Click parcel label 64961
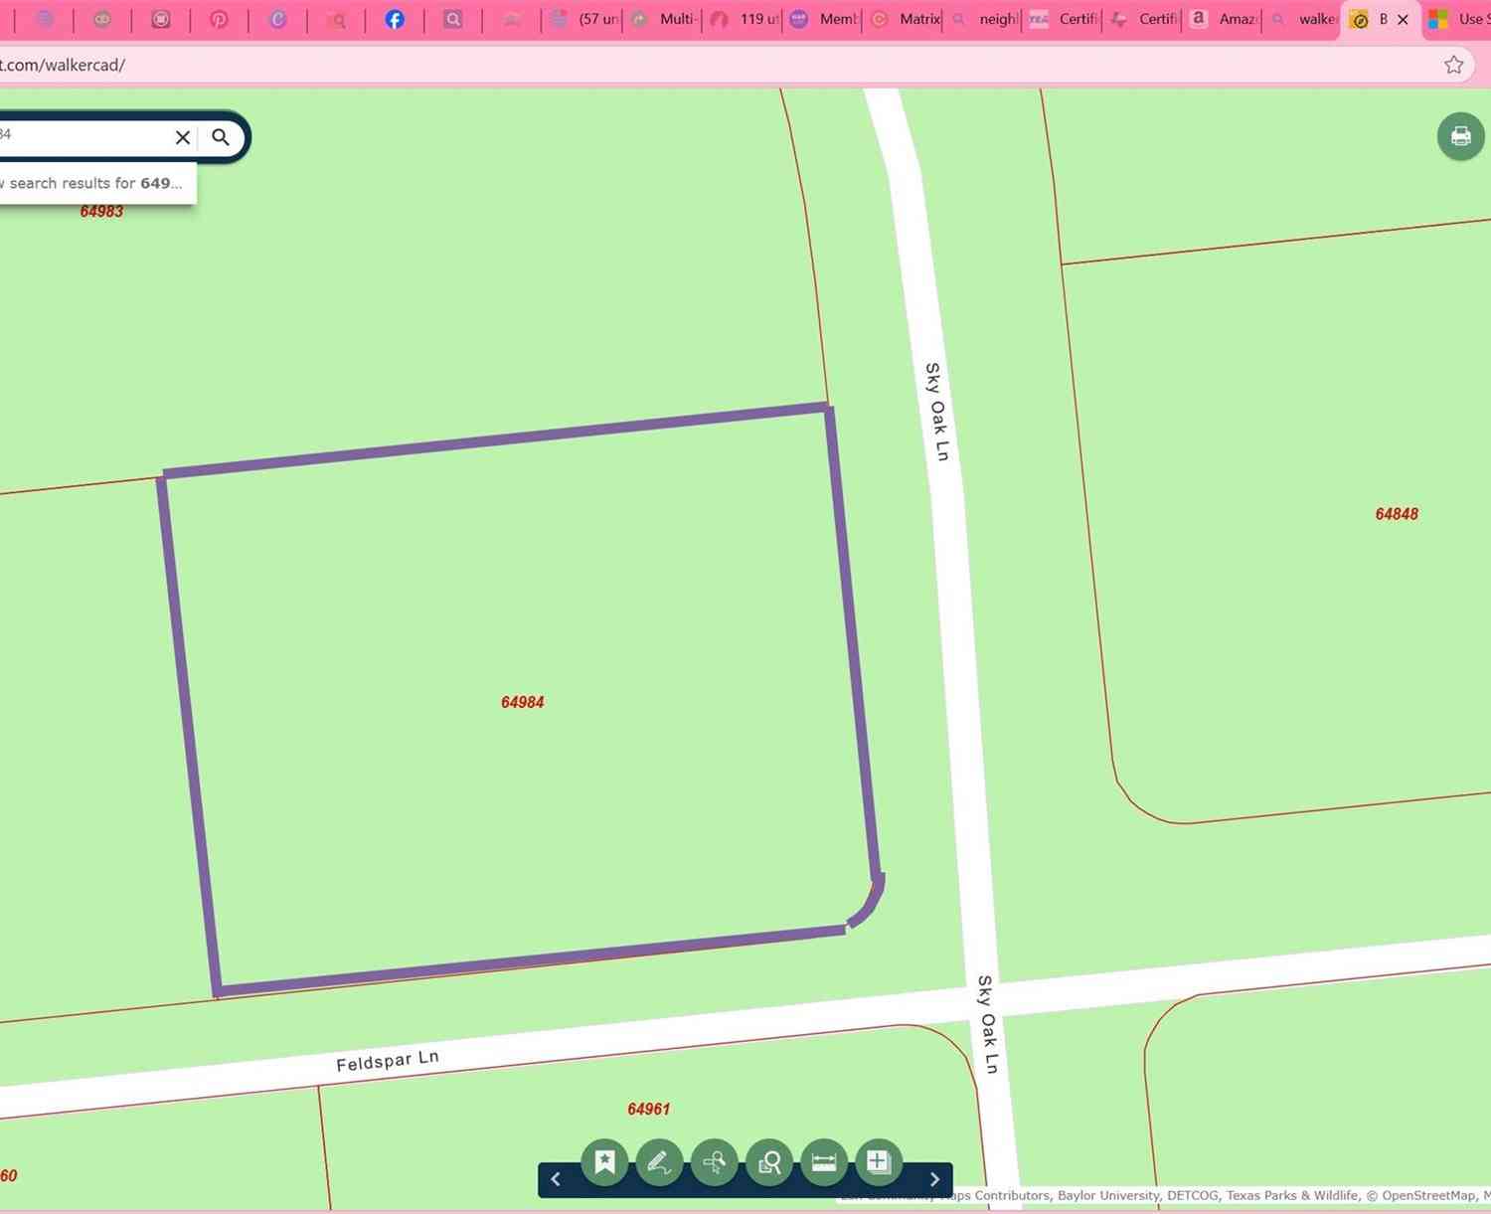The width and height of the screenshot is (1491, 1214). pos(649,1109)
